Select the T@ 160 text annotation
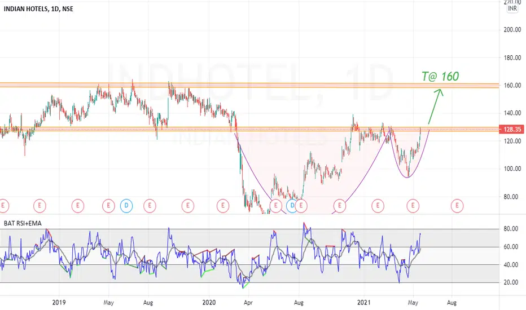Image resolution: width=526 pixels, height=310 pixels. click(x=440, y=77)
